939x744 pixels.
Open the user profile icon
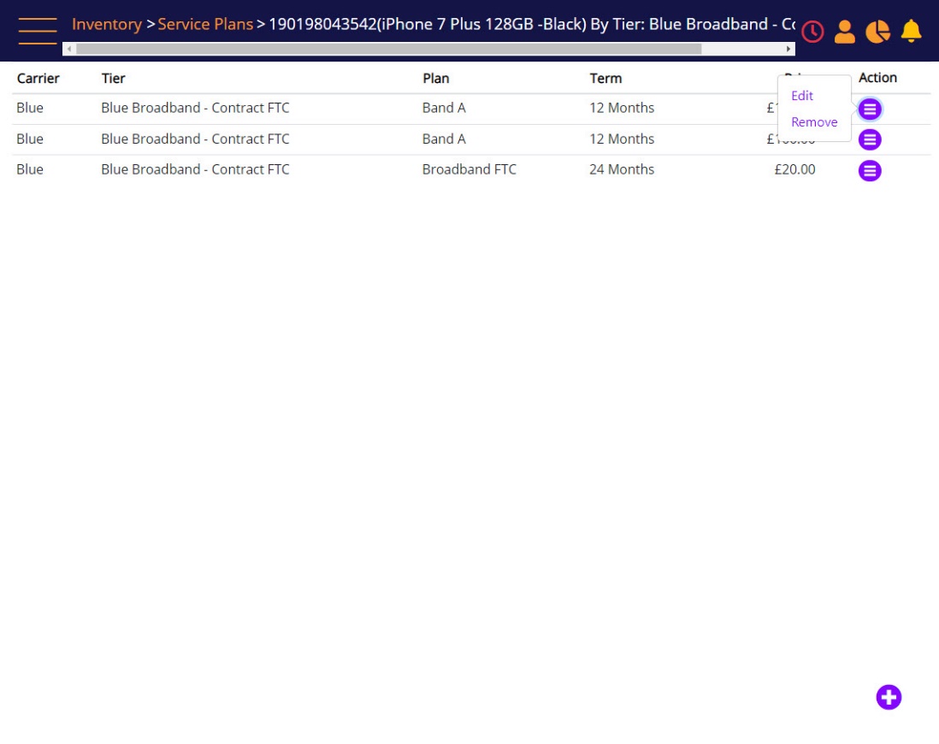coord(844,32)
